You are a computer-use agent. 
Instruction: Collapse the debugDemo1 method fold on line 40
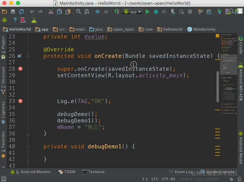click(x=28, y=147)
